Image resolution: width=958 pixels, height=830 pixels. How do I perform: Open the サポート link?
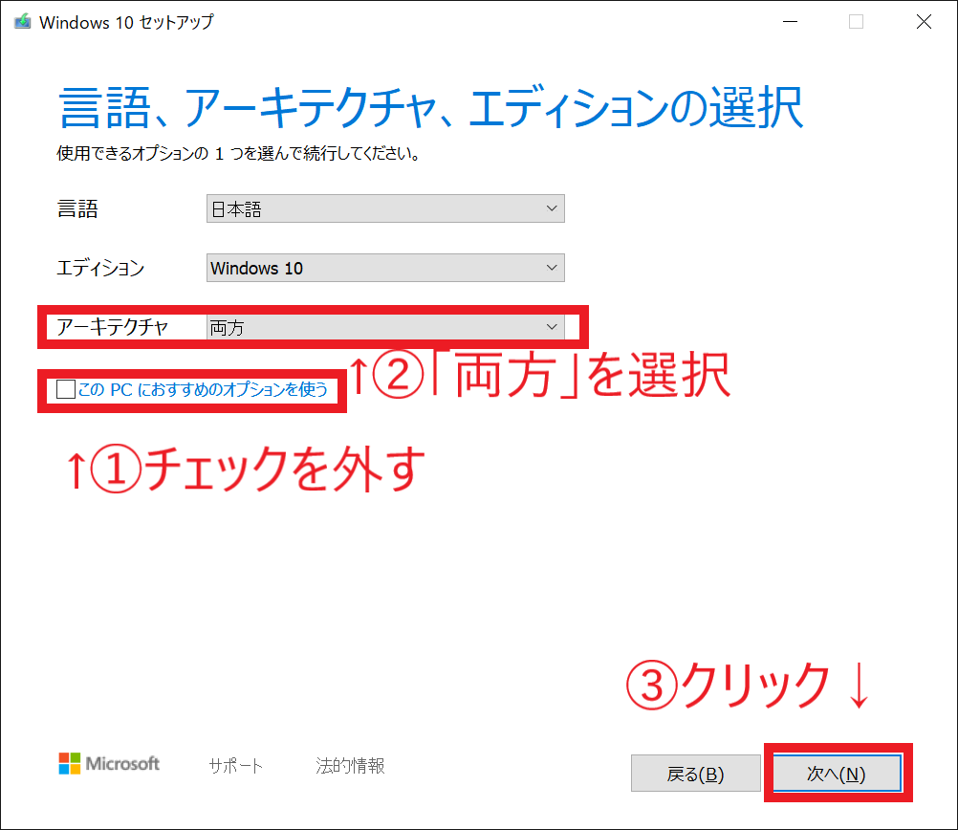point(236,765)
